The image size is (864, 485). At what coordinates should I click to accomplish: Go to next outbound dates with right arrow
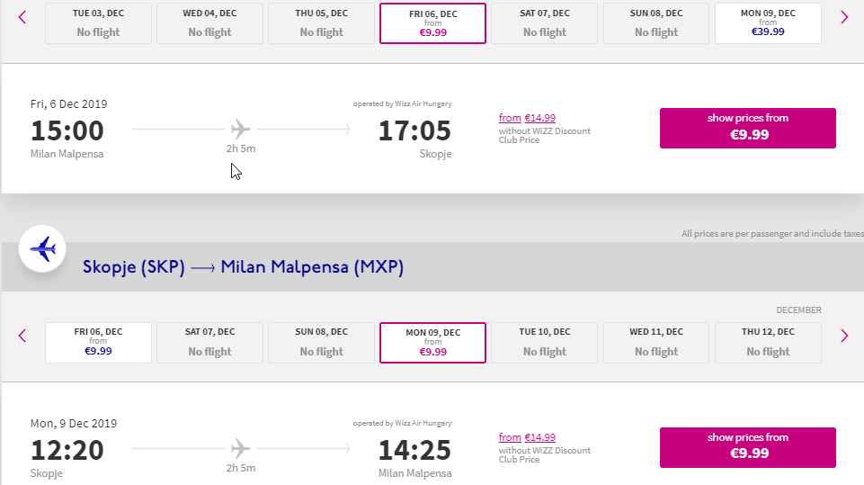pyautogui.click(x=843, y=17)
